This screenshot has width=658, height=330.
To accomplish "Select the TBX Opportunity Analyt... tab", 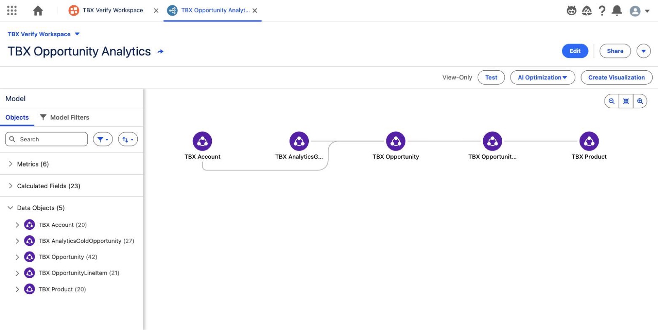I will pos(215,10).
